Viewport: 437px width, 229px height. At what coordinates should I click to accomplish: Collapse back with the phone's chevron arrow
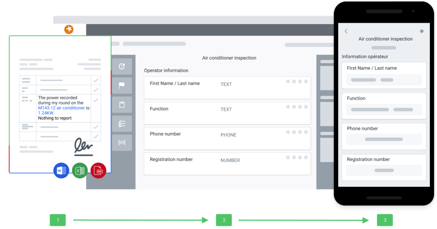[x=346, y=31]
